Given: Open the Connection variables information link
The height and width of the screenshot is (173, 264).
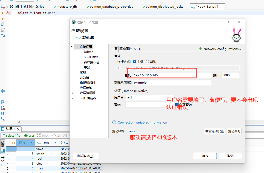Looking at the screenshot, I should 142,122.
